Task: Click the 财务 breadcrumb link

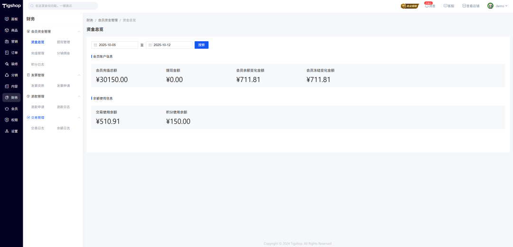Action: 90,20
